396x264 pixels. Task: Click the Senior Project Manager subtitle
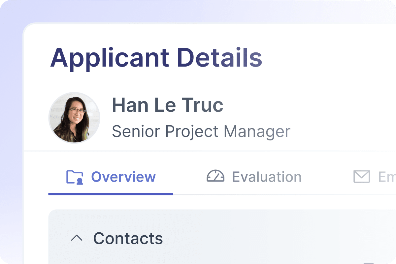coord(201,131)
